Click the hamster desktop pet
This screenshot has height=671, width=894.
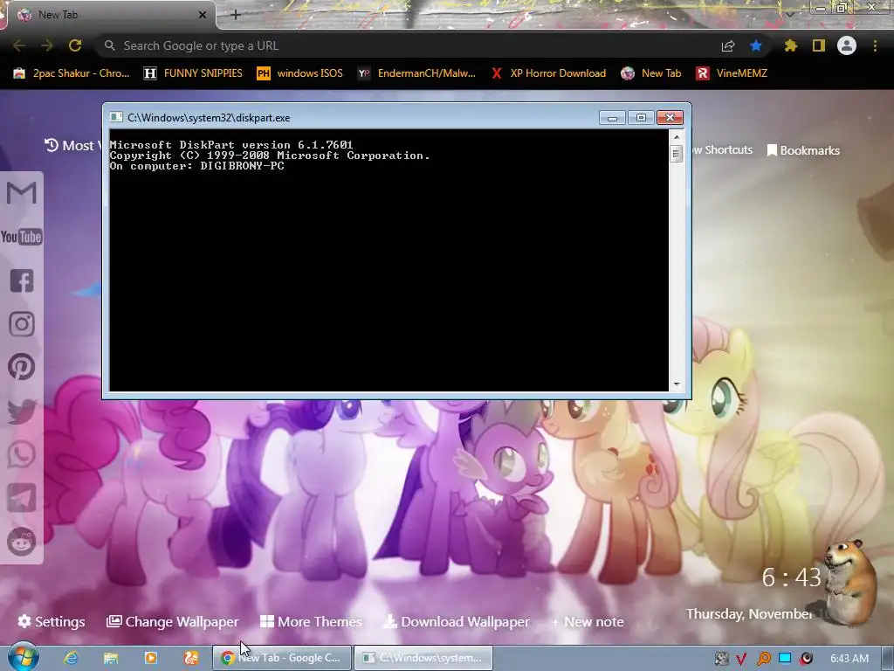pyautogui.click(x=850, y=581)
